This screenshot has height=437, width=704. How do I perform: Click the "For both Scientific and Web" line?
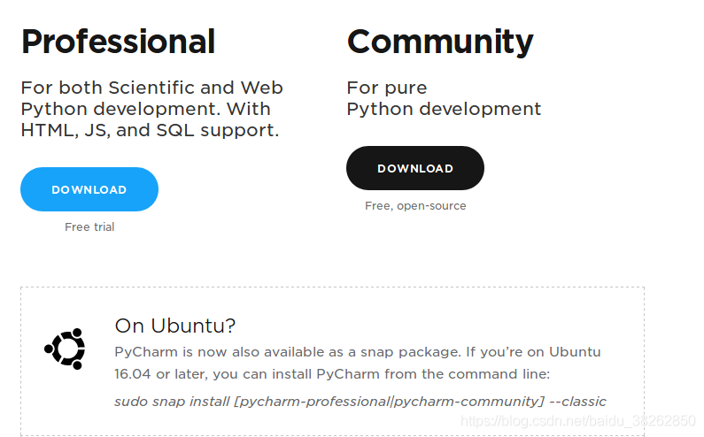pos(151,88)
